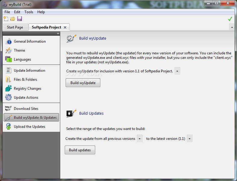Image resolution: width=237 pixels, height=181 pixels.
Task: Select Build wyUpdate & Updates entry
Action: click(31, 117)
